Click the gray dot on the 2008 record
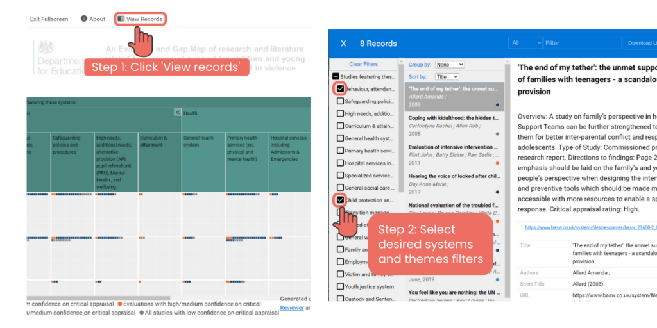Image resolution: width=657 pixels, height=328 pixels. (497, 134)
